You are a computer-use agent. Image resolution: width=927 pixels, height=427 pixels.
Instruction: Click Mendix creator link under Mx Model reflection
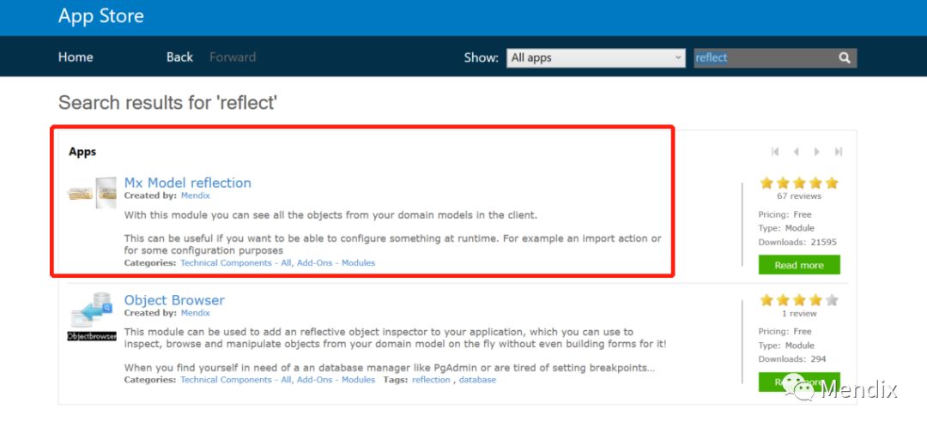(x=195, y=195)
